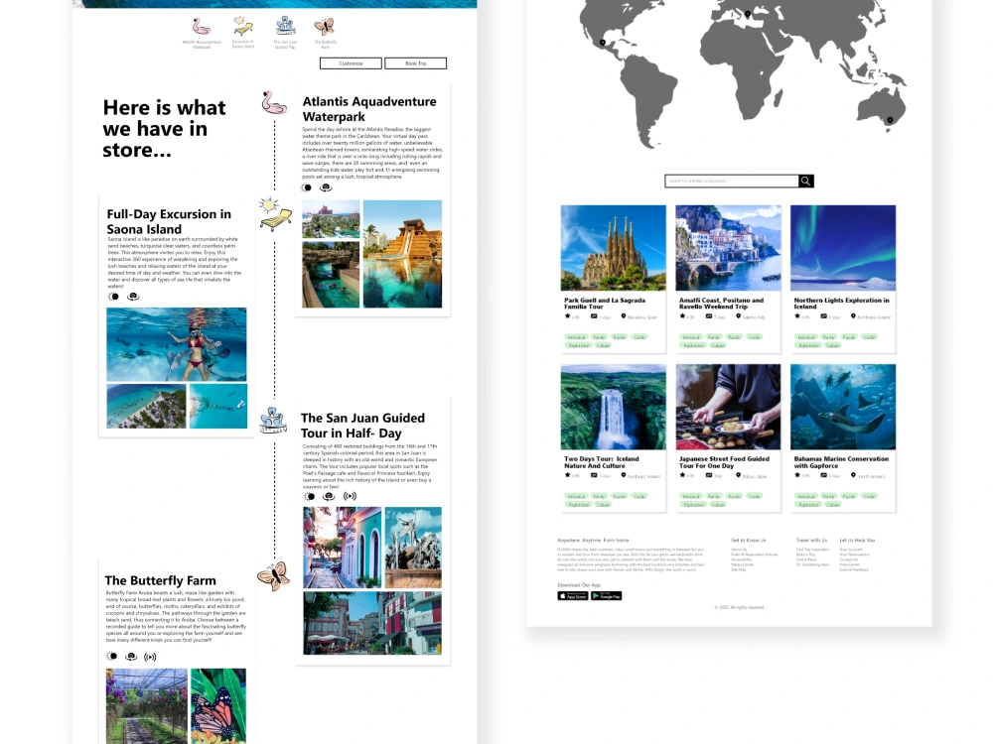Click the activities search input field
Screen dimensions: 993x744
click(732, 181)
